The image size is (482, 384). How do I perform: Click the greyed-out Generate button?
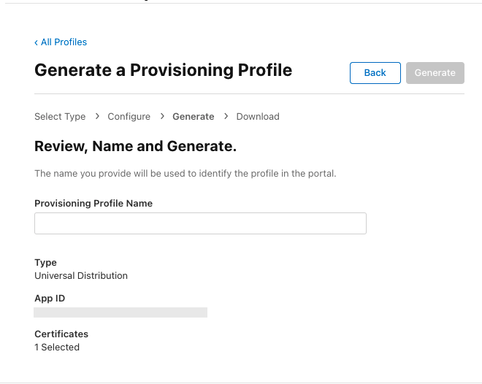[x=435, y=73]
